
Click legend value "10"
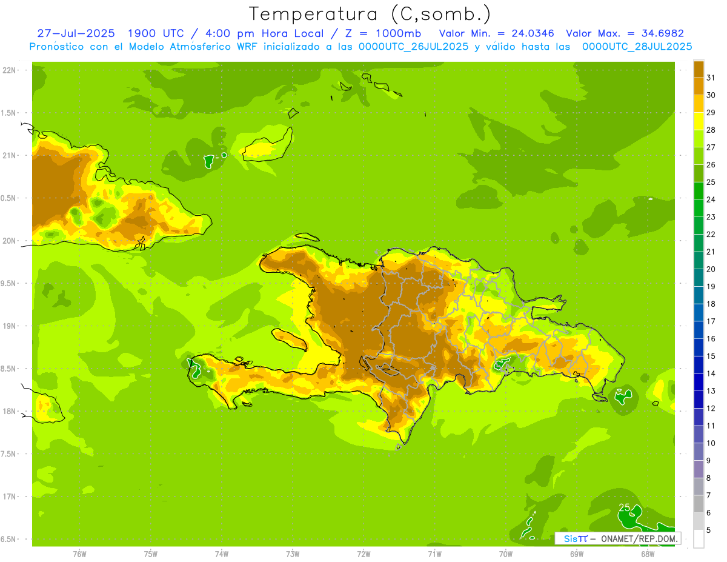(x=711, y=443)
